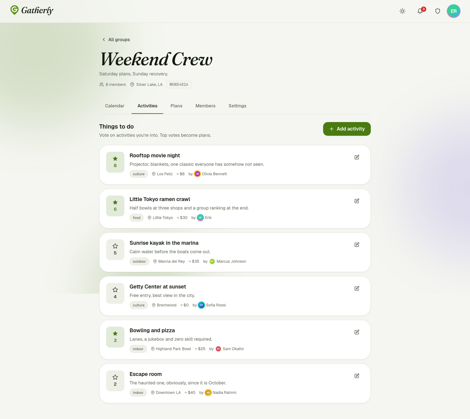Image resolution: width=470 pixels, height=419 pixels.
Task: Edit the Rooftop movie night activity
Action: point(357,157)
